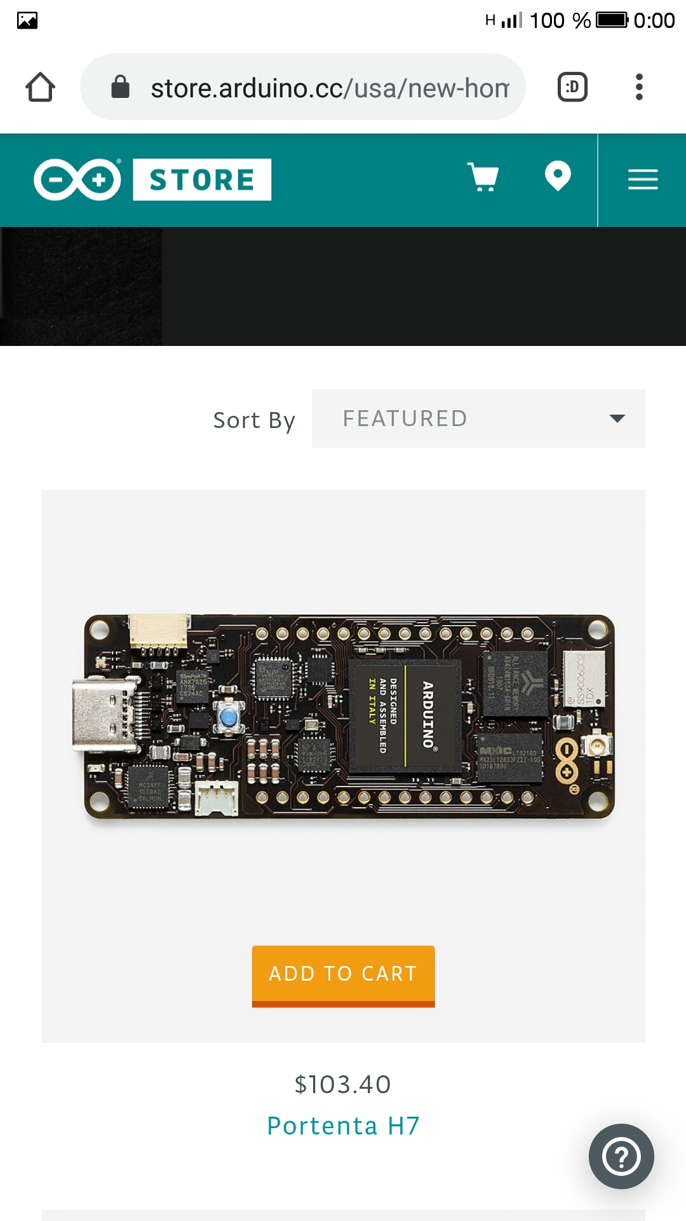This screenshot has width=686, height=1221.
Task: Tap the gallery notification icon in status bar
Action: [27, 20]
